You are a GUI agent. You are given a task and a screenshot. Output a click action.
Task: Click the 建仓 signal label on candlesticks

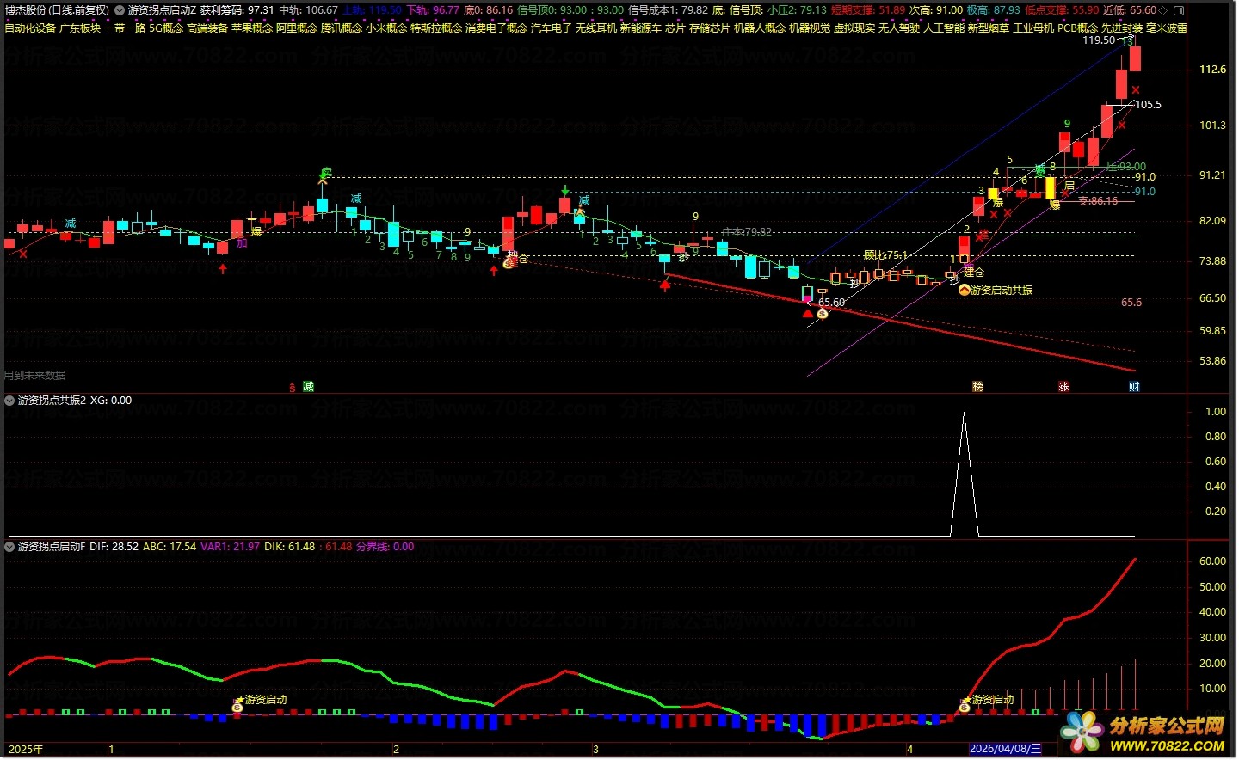973,273
